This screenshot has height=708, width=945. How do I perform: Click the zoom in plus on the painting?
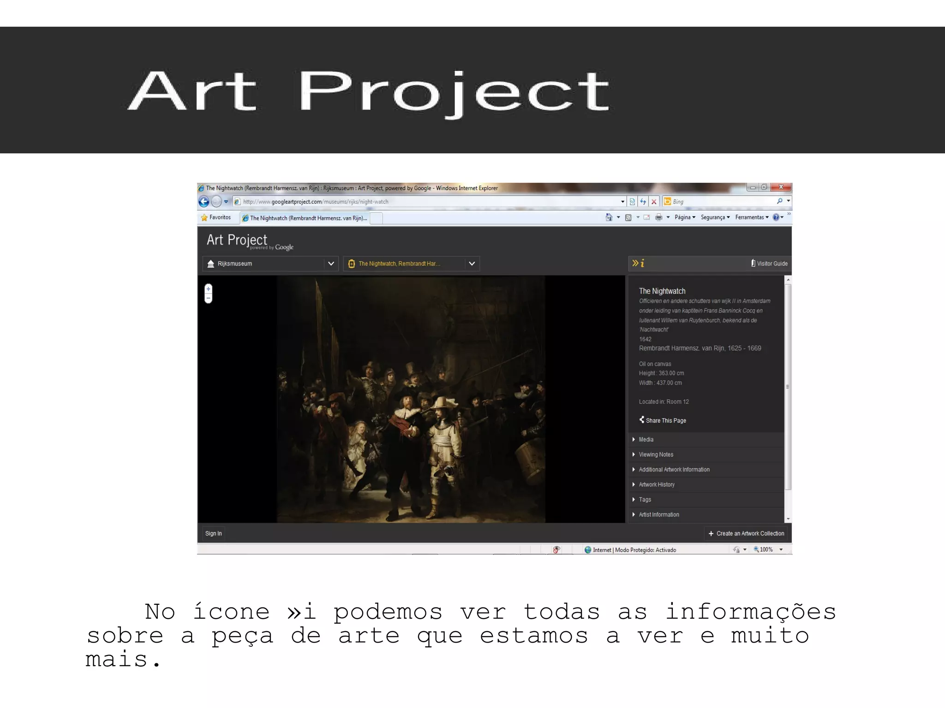pyautogui.click(x=209, y=289)
